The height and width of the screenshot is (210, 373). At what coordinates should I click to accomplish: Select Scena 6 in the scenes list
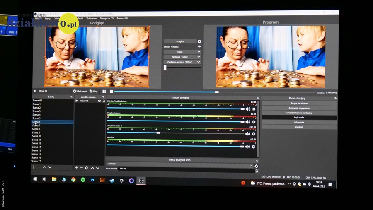(x=52, y=122)
